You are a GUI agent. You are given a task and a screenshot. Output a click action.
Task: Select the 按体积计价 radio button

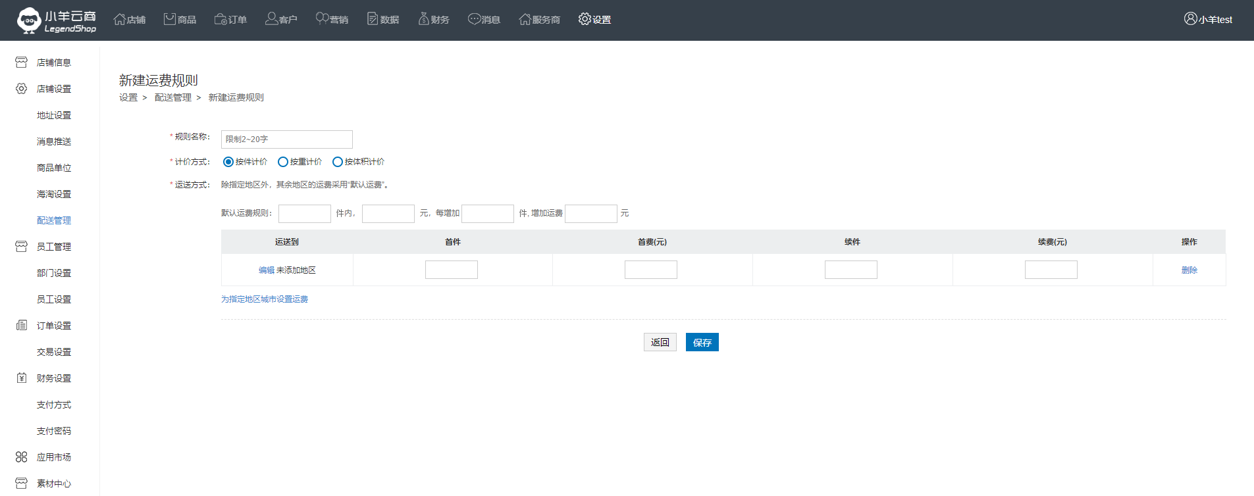(338, 162)
